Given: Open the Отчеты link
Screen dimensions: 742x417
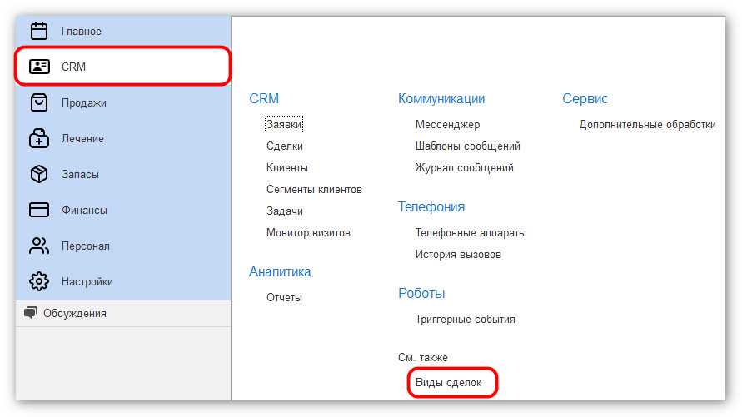Looking at the screenshot, I should click(x=284, y=298).
